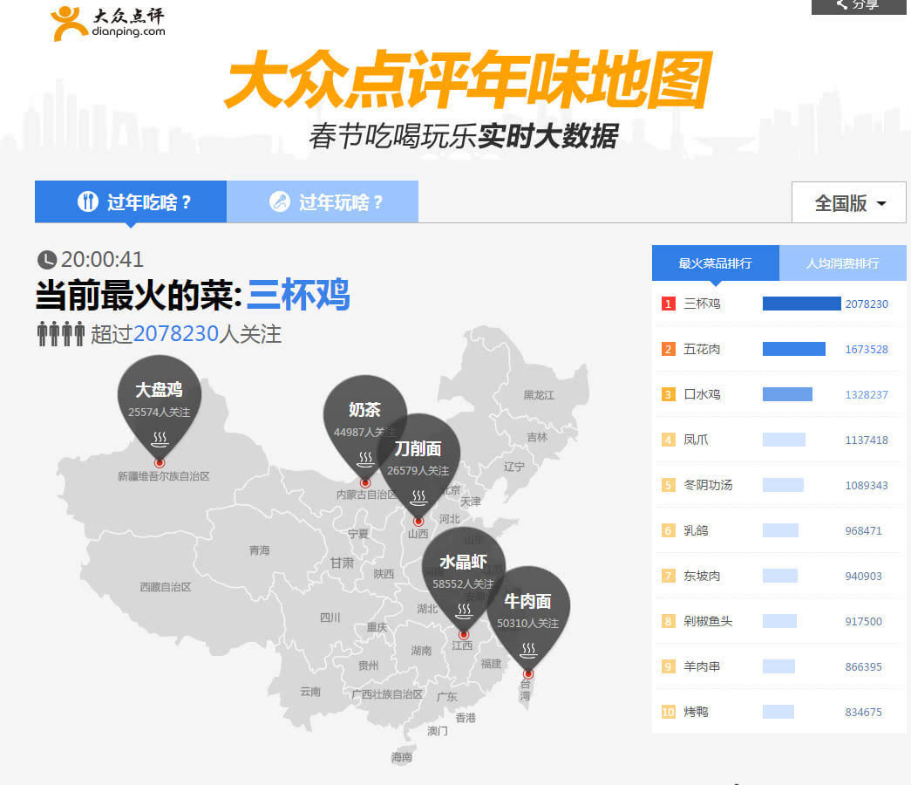The width and height of the screenshot is (911, 785).
Task: Click the microphone icon on 过年玩啥
Action: [280, 201]
